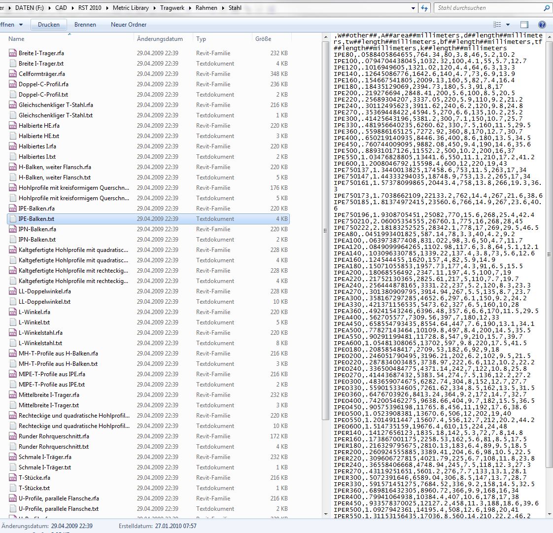Click the Revit icon beside IPE-Balken.rfa
Screen dimensions: 553x533
13,209
